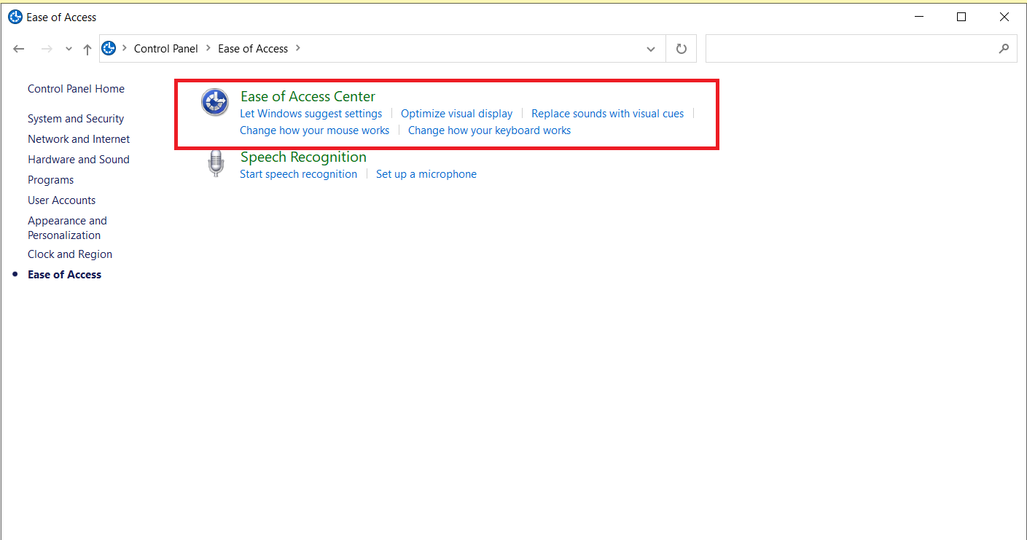Expand chevron after Ease of Access breadcrumb
1027x540 pixels.
[298, 48]
